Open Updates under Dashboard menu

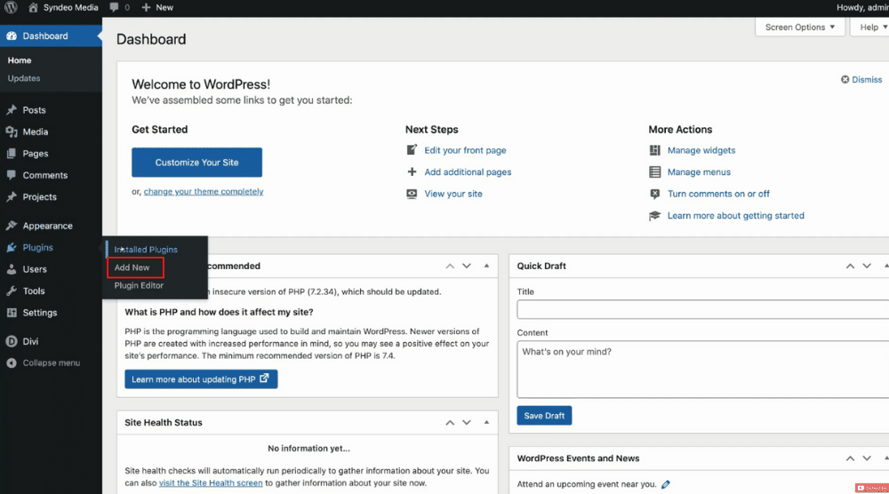coord(24,78)
